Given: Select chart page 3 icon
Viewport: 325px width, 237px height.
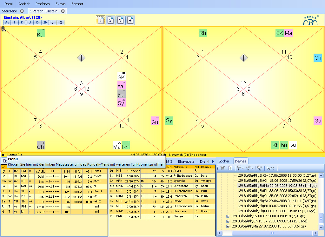Looking at the screenshot, I should click(x=120, y=20).
